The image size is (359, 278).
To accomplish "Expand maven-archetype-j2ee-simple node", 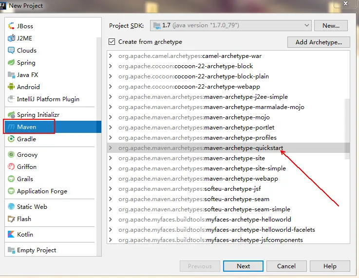I will click(x=111, y=96).
